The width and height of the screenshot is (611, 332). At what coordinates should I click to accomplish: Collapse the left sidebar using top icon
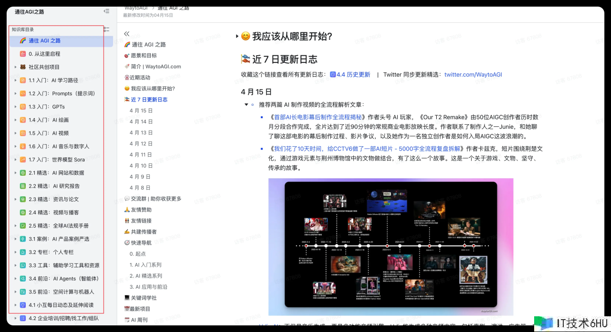106,11
